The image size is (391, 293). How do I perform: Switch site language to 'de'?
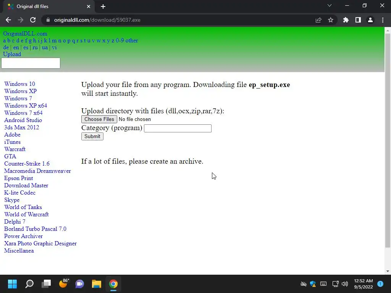[x=6, y=47]
